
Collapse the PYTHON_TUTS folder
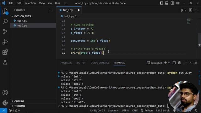coord(22,16)
